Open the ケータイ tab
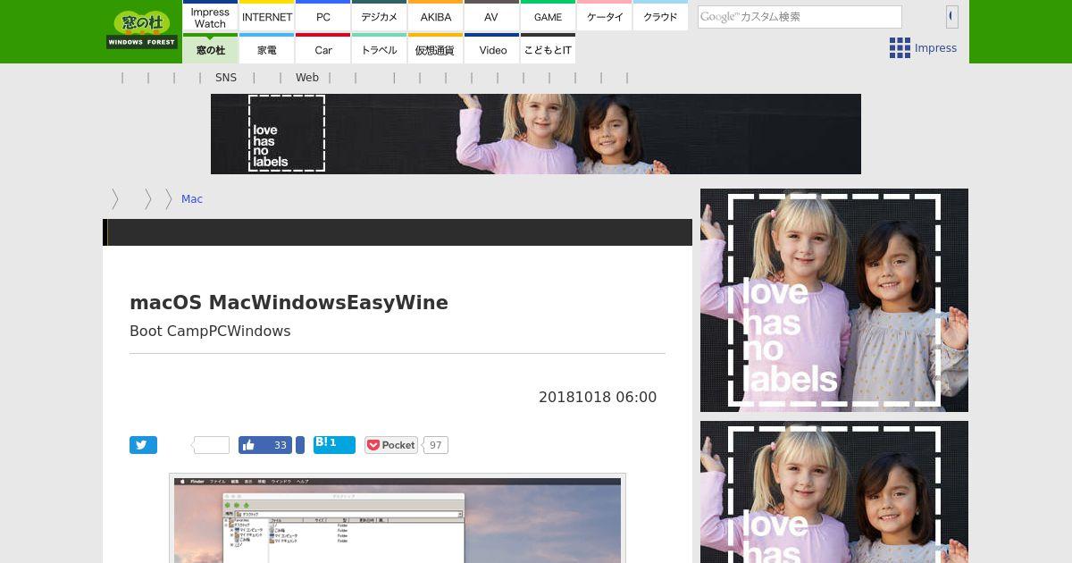 click(x=605, y=17)
